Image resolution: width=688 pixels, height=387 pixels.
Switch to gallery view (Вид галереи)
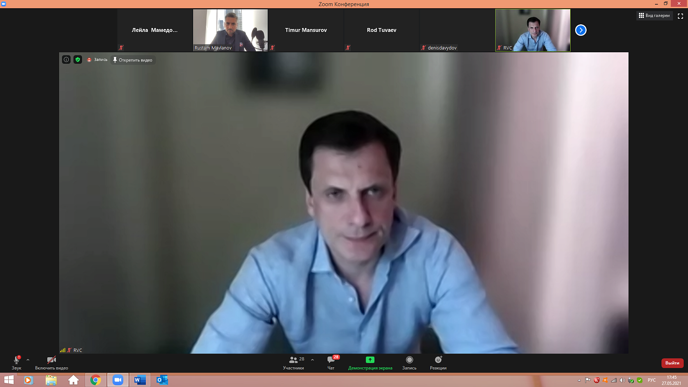(x=655, y=16)
